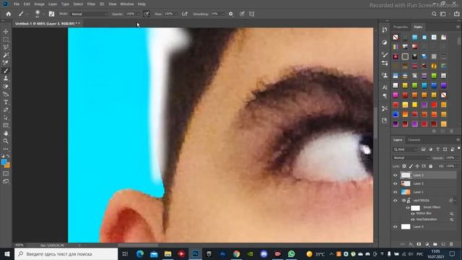
Task: Toggle Hue/Saturation filter visibility eye
Action: [x=413, y=220]
